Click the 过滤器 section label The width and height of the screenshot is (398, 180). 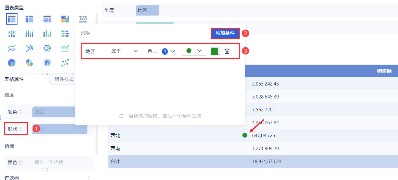[x=12, y=178]
